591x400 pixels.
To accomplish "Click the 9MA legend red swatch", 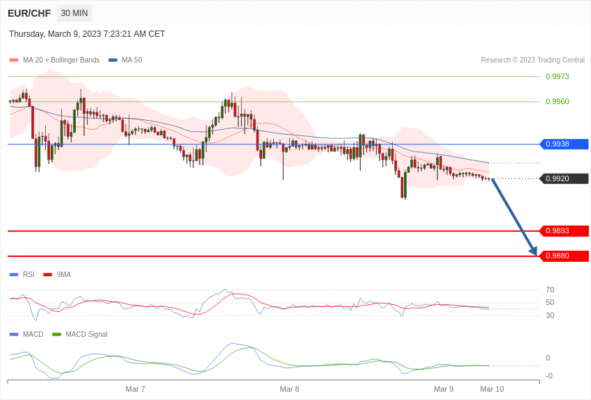I will (48, 275).
